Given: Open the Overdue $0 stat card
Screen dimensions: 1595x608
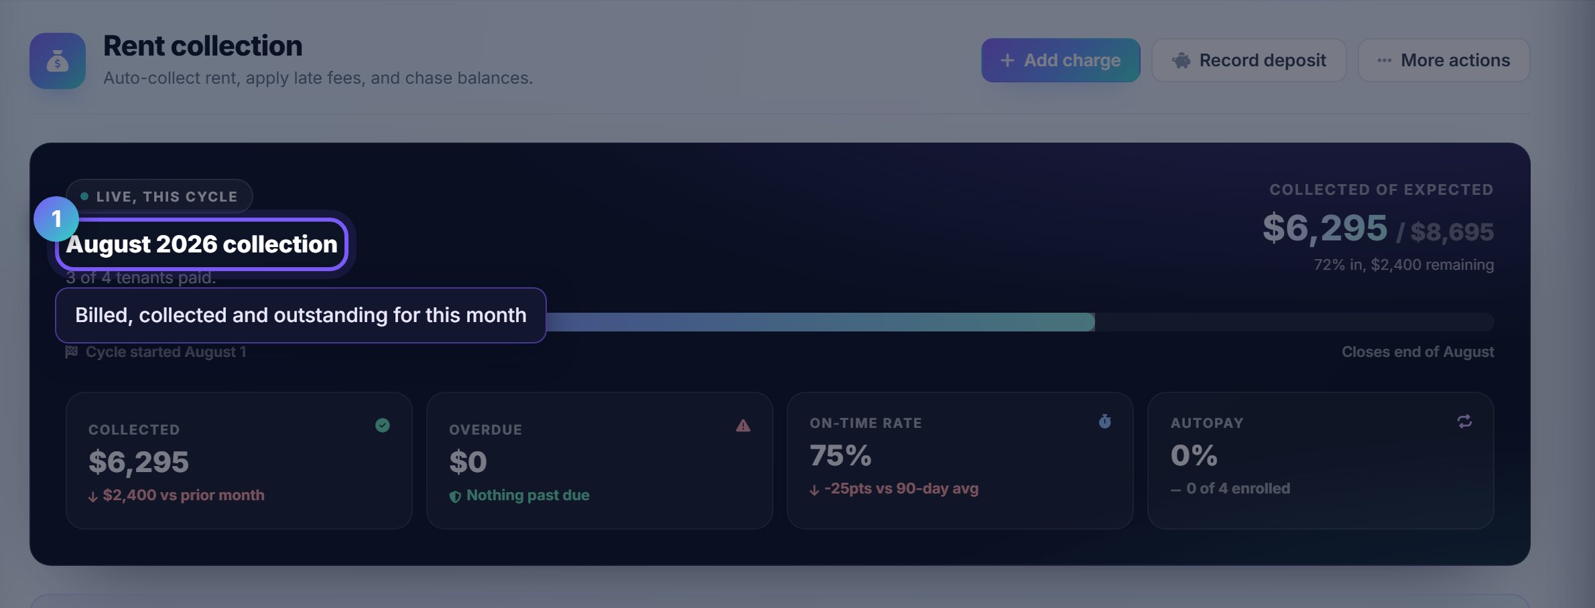Looking at the screenshot, I should tap(600, 461).
